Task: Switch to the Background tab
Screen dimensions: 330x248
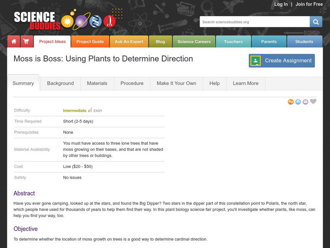Action: pyautogui.click(x=60, y=83)
